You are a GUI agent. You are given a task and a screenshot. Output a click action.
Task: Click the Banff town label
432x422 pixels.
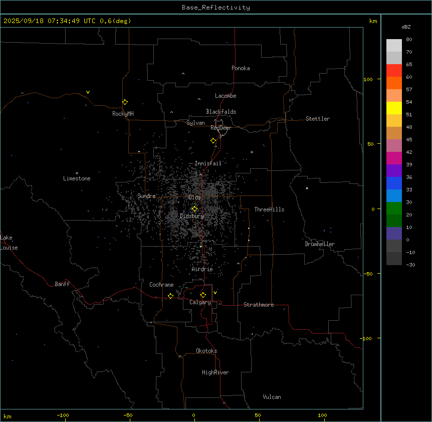pyautogui.click(x=62, y=284)
